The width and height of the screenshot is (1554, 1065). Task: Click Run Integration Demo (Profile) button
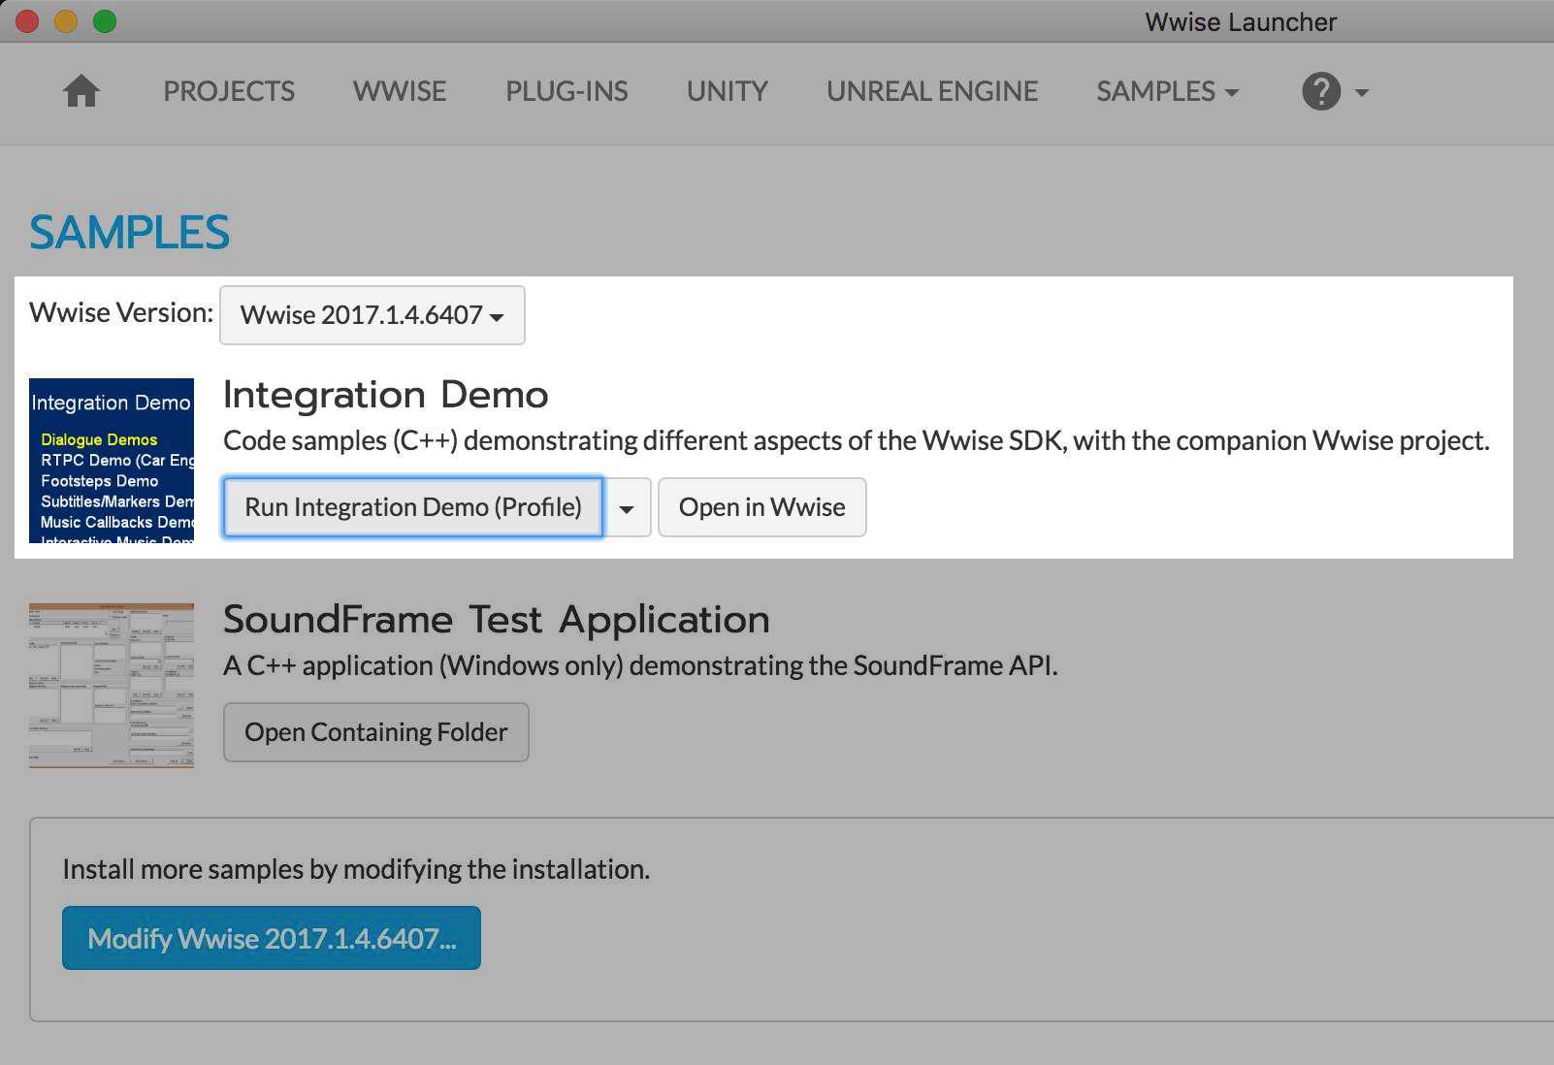[413, 507]
